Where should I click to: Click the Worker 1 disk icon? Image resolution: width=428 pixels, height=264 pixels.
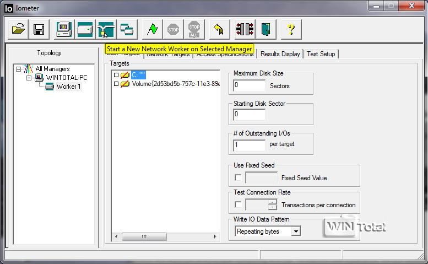click(x=50, y=87)
